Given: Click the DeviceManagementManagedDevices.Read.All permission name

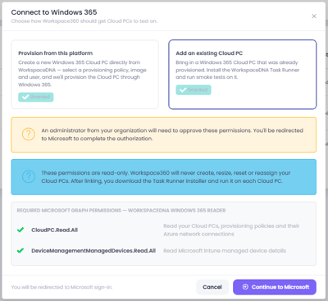Looking at the screenshot, I should 93,251.
